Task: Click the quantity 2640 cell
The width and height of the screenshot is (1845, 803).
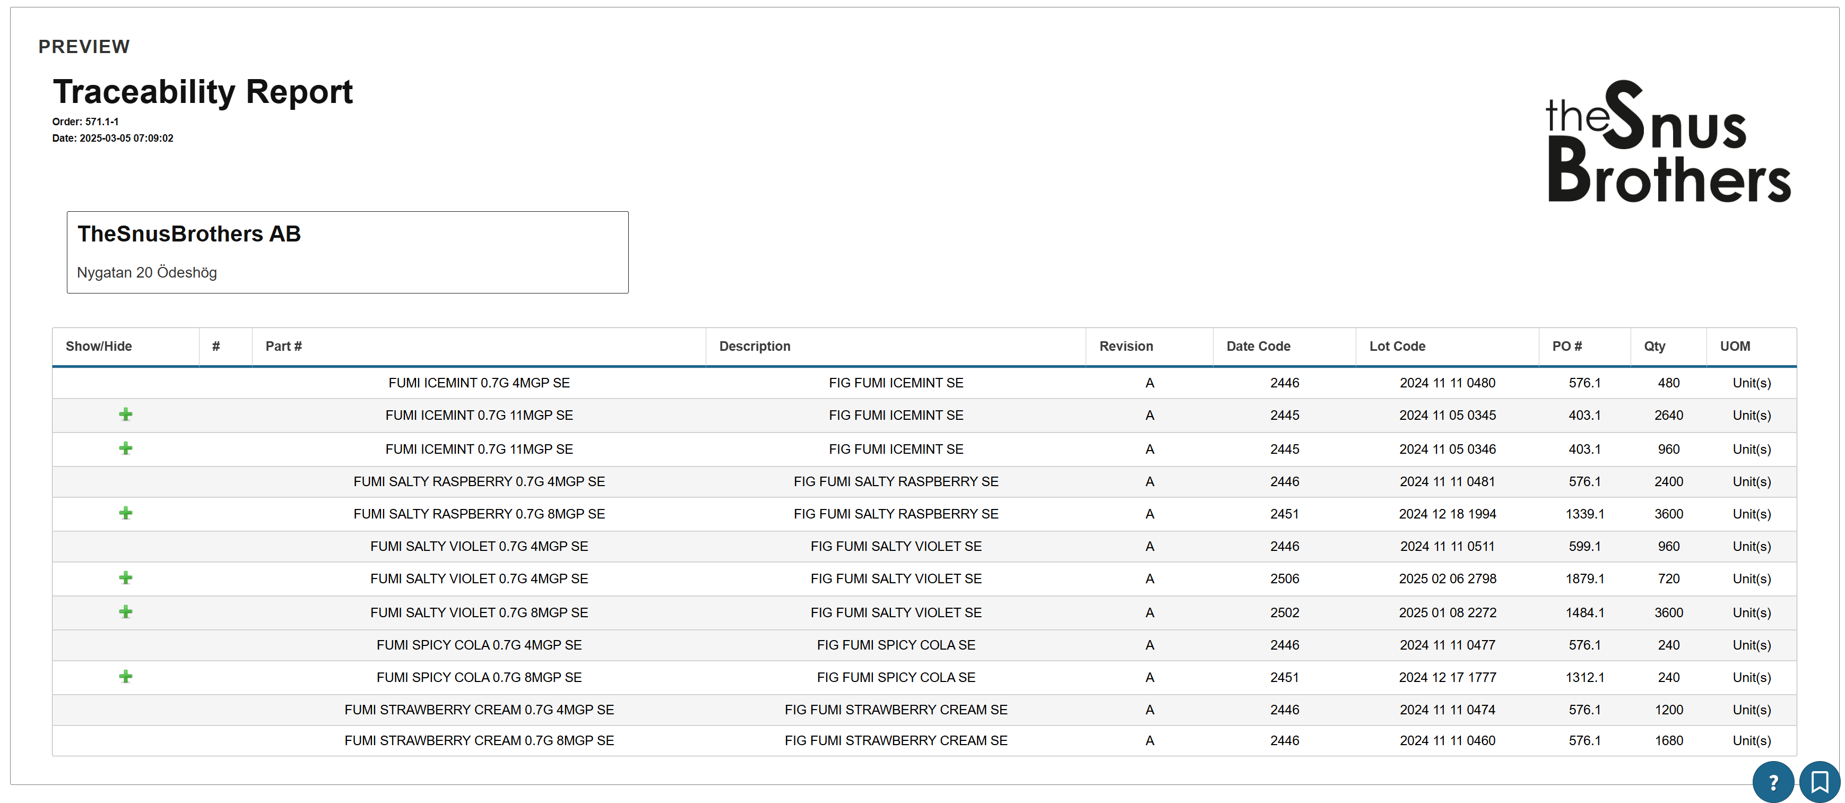Action: pos(1669,415)
